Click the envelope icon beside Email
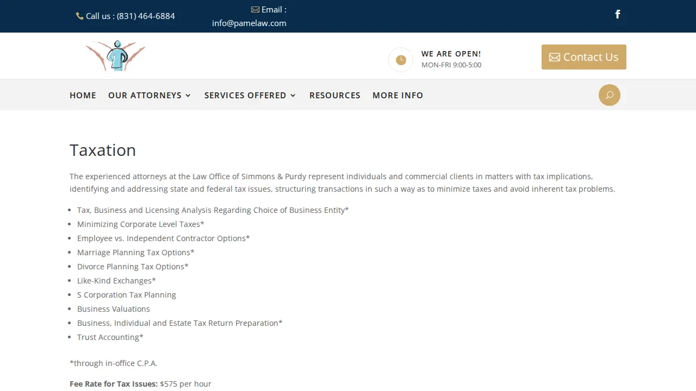The image size is (696, 391). point(255,9)
